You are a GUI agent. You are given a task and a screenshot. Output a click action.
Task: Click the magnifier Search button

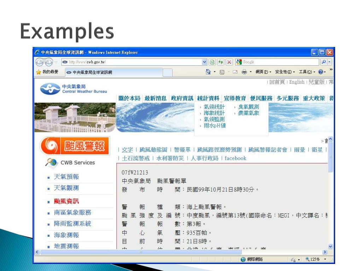pyautogui.click(x=324, y=62)
